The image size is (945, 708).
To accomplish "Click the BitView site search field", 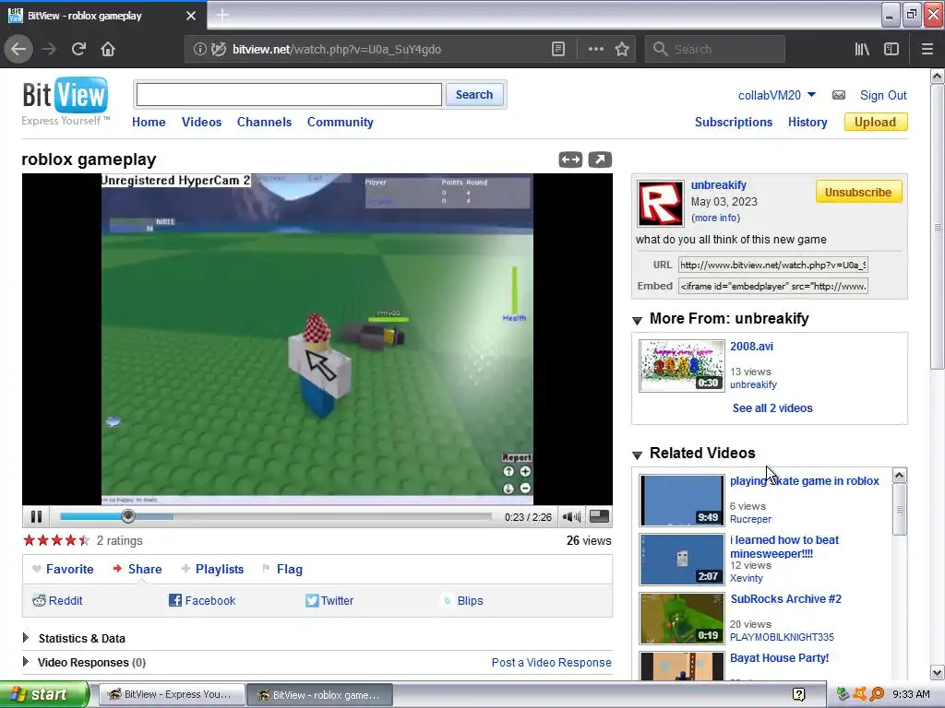I will click(289, 95).
